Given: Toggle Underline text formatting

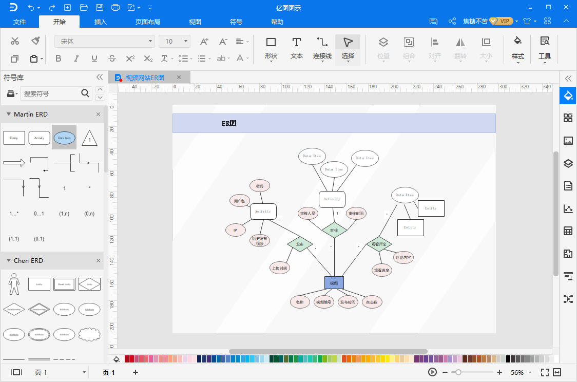Looking at the screenshot, I should (94, 59).
